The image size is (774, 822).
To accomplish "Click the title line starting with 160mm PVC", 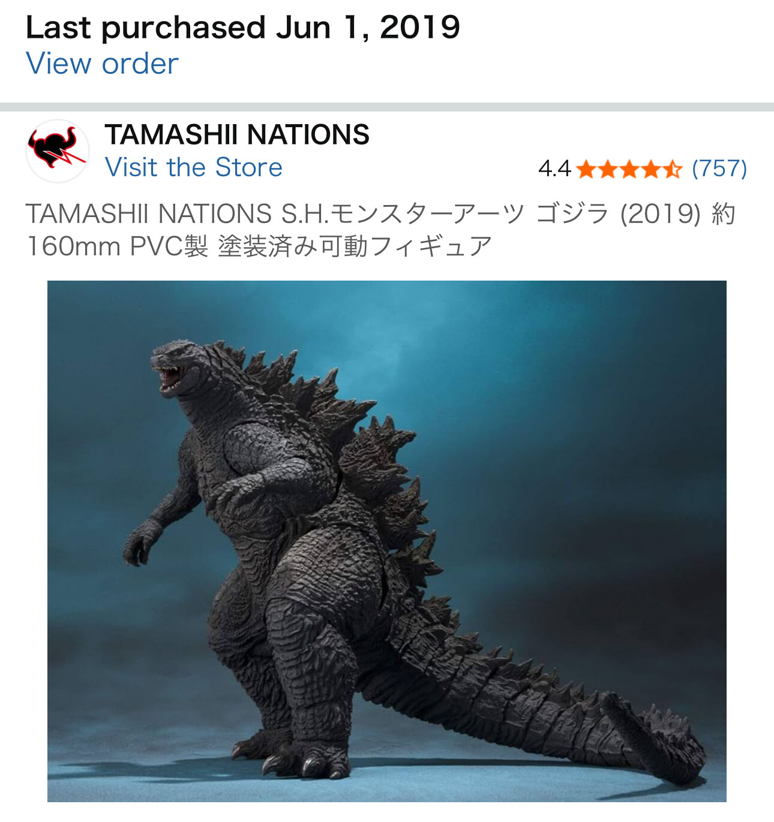I will click(x=259, y=246).
